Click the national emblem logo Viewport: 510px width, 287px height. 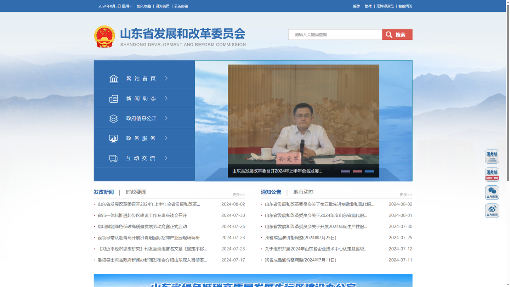pyautogui.click(x=104, y=36)
